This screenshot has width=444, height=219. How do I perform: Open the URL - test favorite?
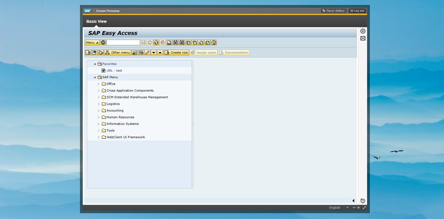click(x=114, y=71)
